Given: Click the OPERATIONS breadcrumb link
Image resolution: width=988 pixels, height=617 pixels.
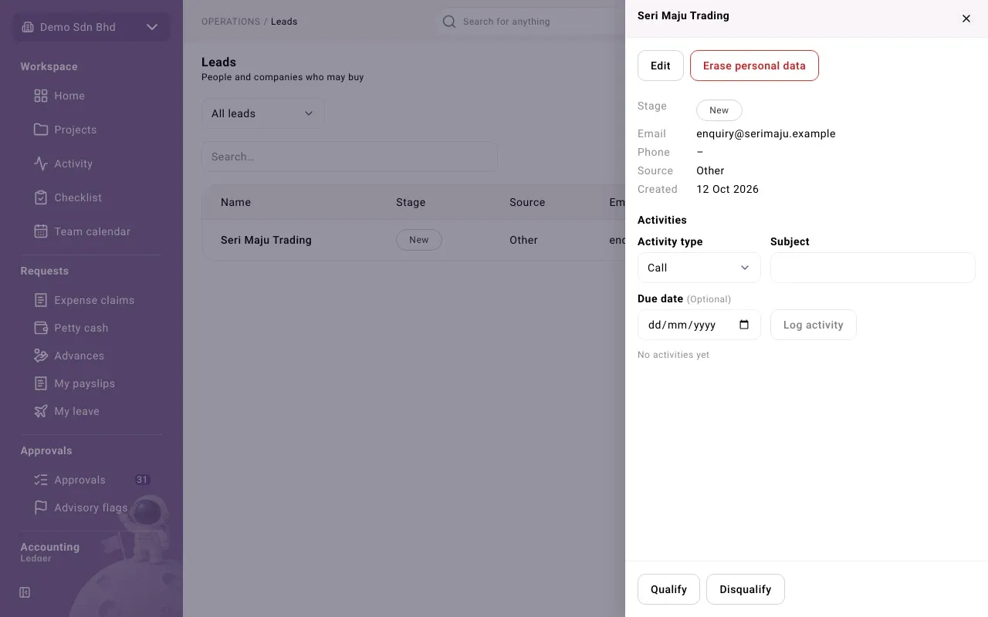Looking at the screenshot, I should [x=231, y=22].
